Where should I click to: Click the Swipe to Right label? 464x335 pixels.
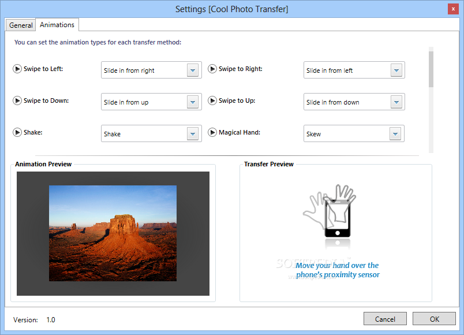pyautogui.click(x=240, y=69)
